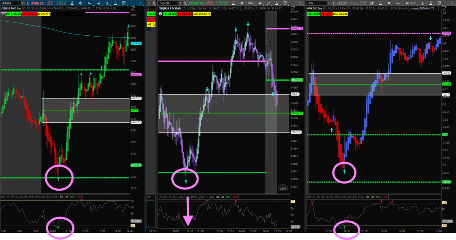
Task: Select the trendline drawing tool in /NQH26 chart
Action: [268, 3]
